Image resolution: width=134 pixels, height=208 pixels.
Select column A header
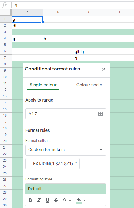pyautogui.click(x=27, y=12)
